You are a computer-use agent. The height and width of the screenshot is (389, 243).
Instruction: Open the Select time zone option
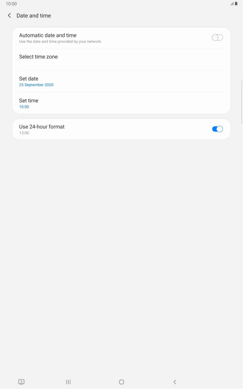[39, 57]
